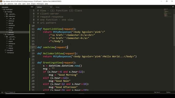The width and height of the screenshot is (175, 98).
Task: Open the Edit menu
Action: click(x=5, y=4)
